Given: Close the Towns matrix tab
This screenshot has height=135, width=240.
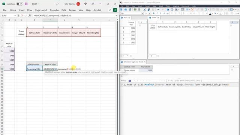Looking at the screenshot, I should [158, 18].
